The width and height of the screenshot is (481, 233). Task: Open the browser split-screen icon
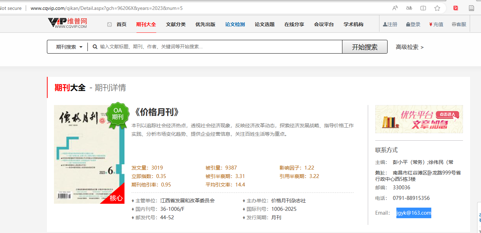[423, 8]
